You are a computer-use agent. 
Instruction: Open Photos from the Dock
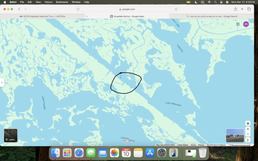click(114, 153)
